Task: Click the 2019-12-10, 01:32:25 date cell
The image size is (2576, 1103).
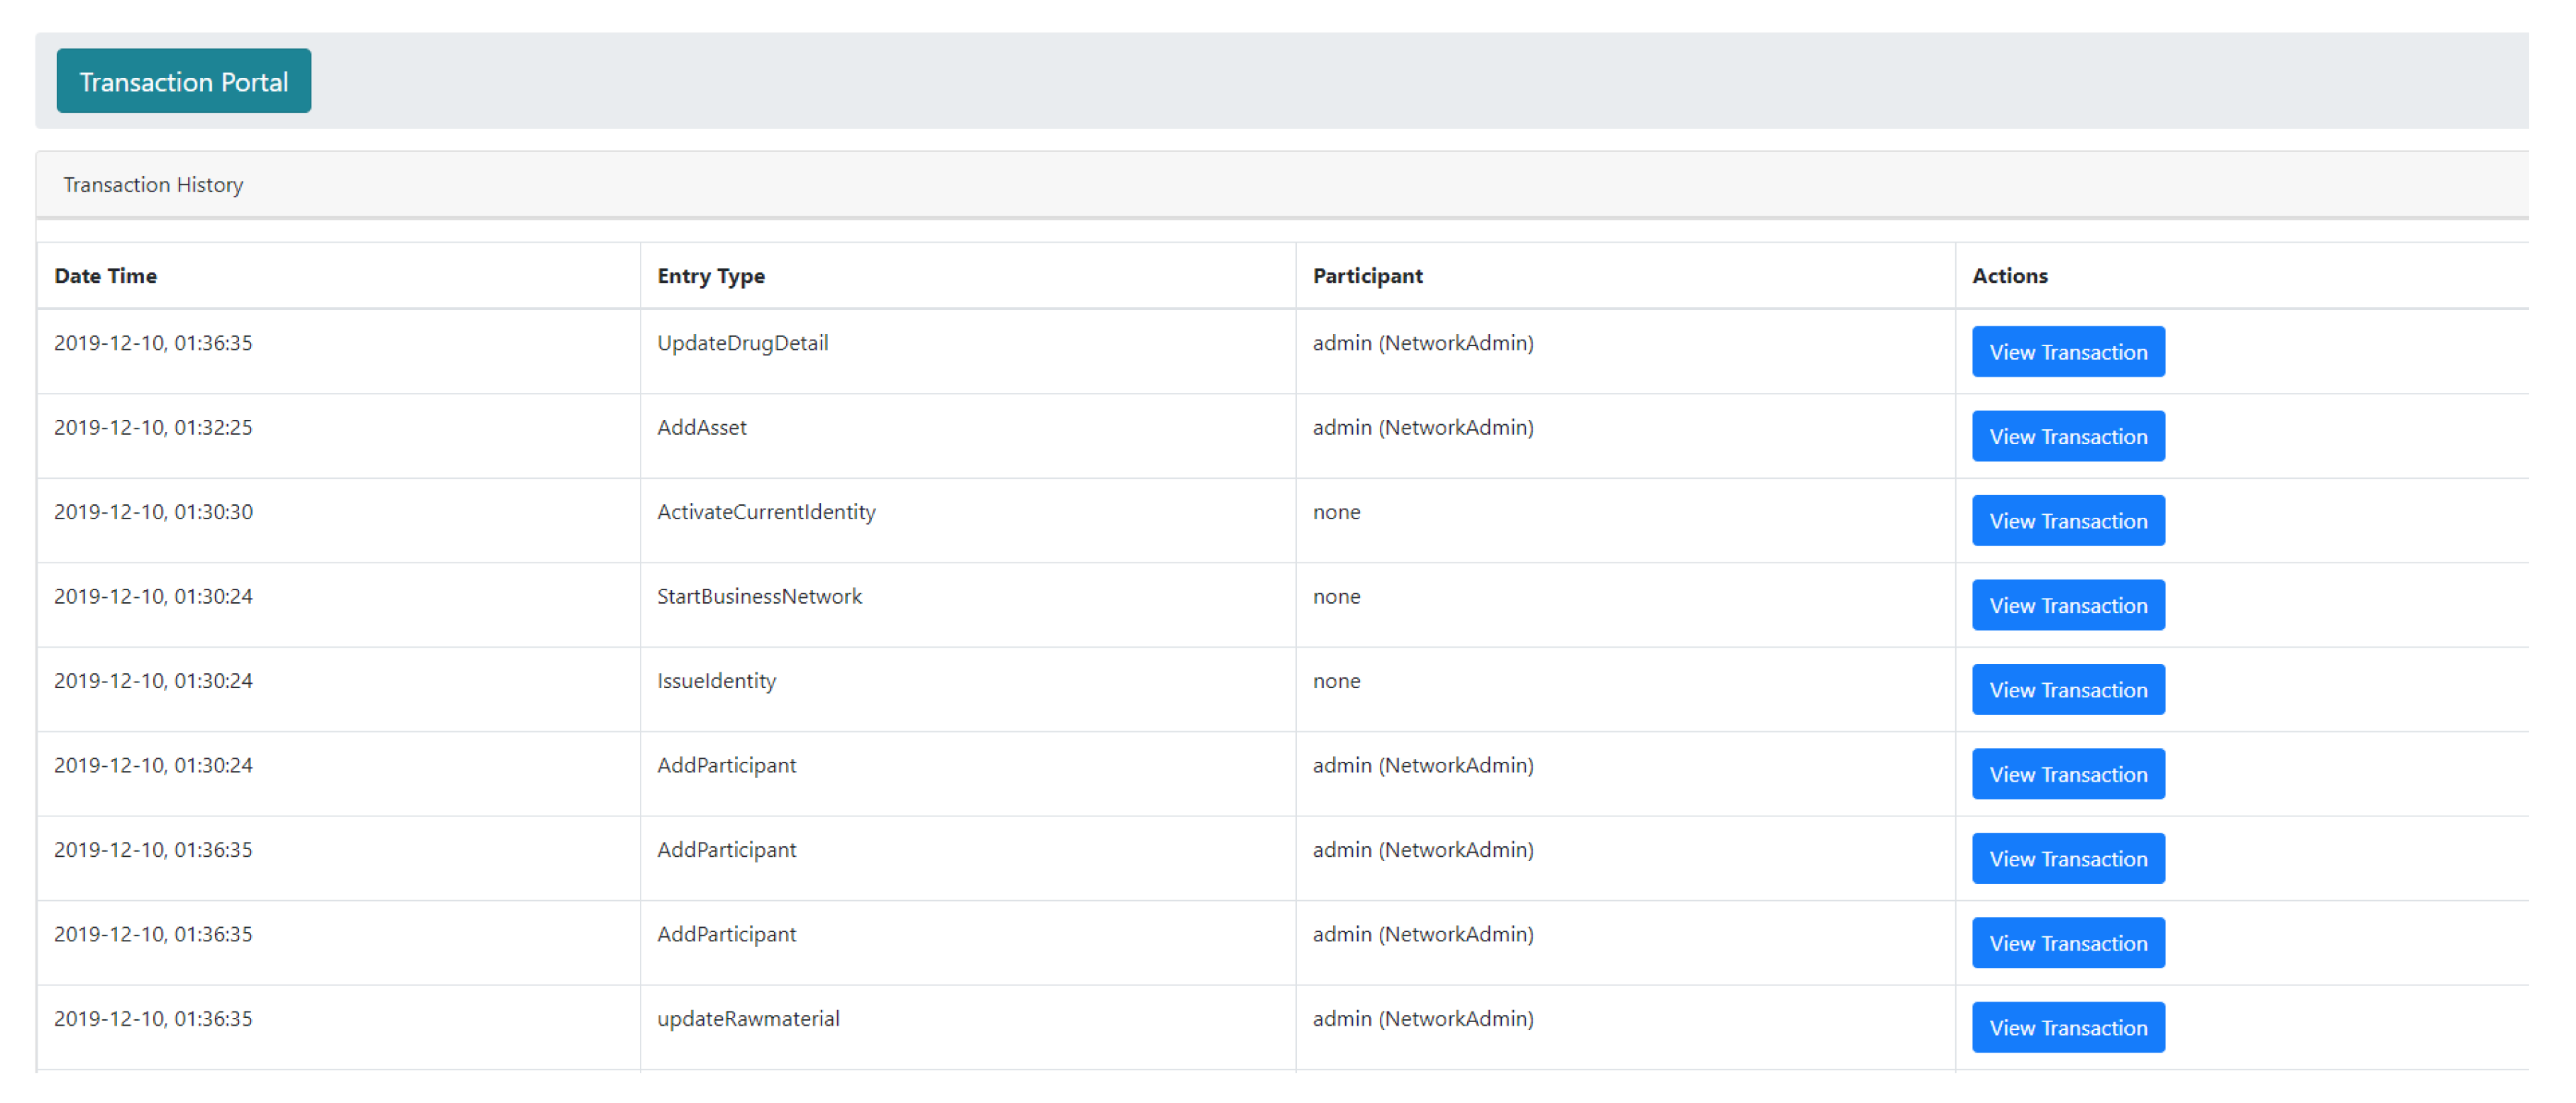Action: [153, 428]
